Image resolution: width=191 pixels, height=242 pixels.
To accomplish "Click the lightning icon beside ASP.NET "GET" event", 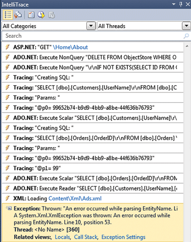I will pyautogui.click(x=7, y=47).
